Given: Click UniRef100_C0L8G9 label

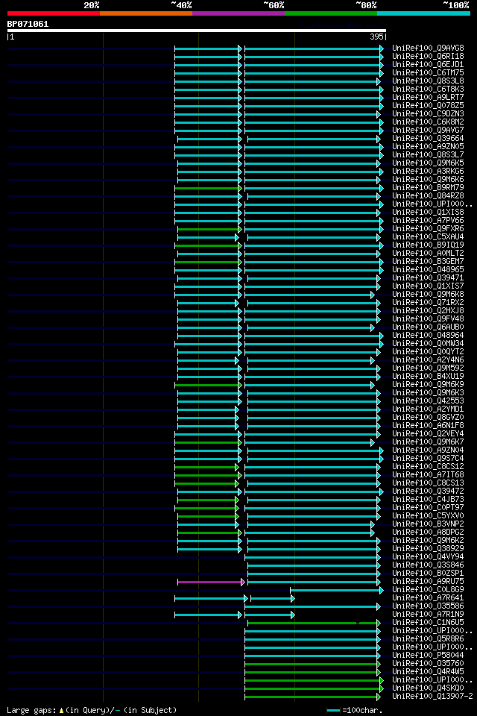Looking at the screenshot, I should point(428,591).
